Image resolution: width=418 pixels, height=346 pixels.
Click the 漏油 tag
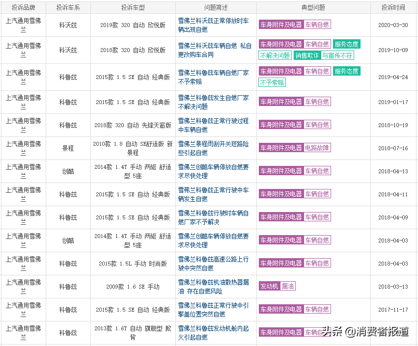click(288, 286)
